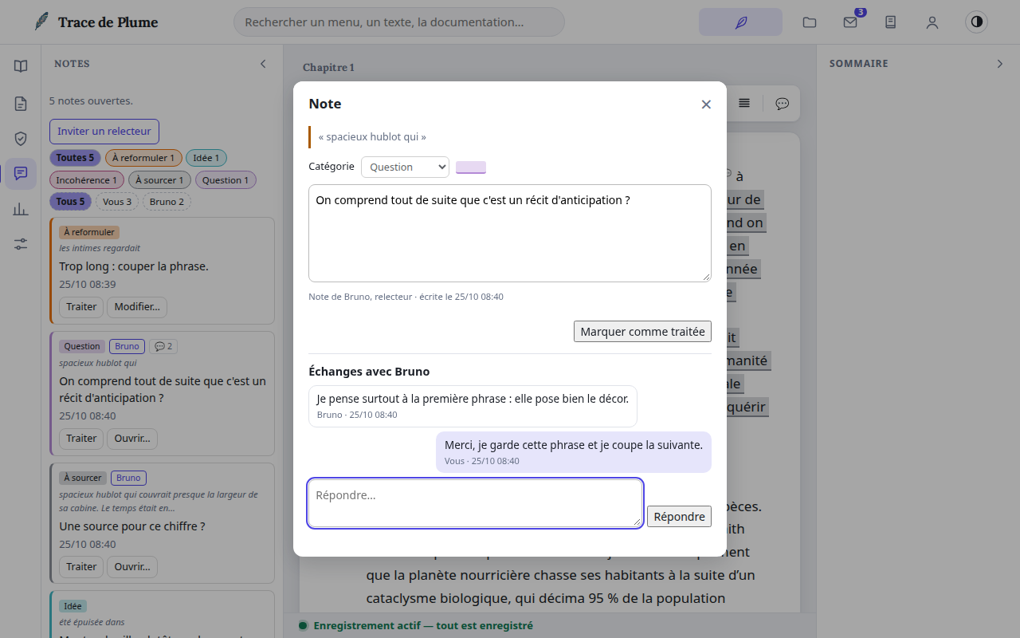The width and height of the screenshot is (1020, 638).
Task: Select the Toutes 5 filter chip
Action: (x=75, y=158)
